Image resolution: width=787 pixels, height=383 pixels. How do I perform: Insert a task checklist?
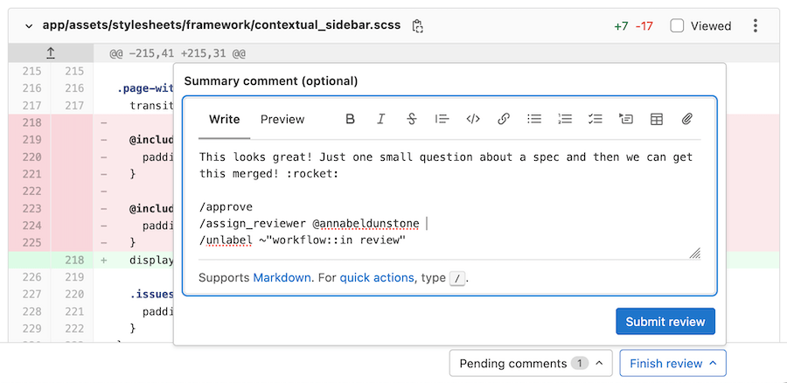tap(595, 119)
